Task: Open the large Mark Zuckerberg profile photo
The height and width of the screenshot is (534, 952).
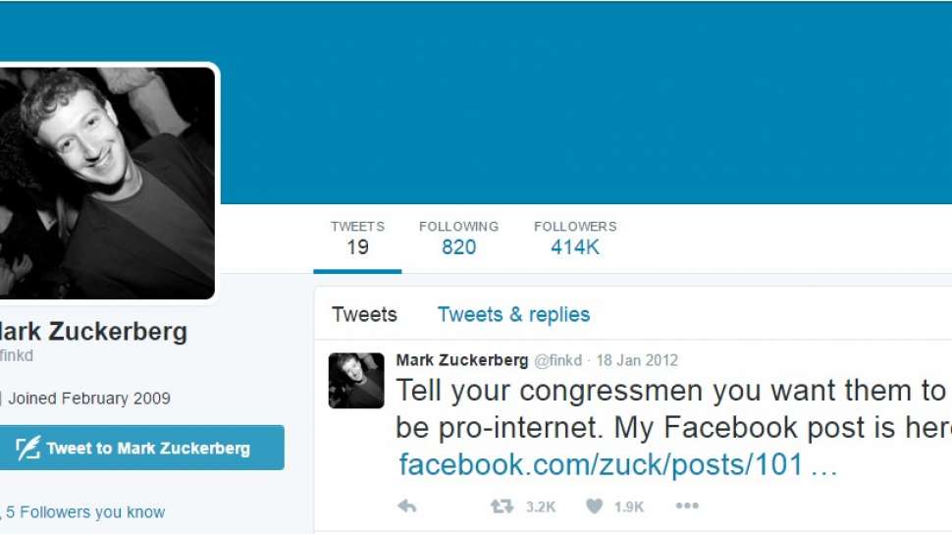Action: coord(107,183)
